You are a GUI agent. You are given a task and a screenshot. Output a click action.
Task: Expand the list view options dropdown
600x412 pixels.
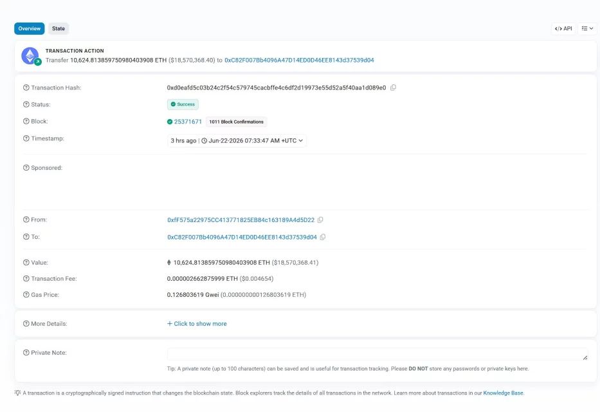point(587,29)
